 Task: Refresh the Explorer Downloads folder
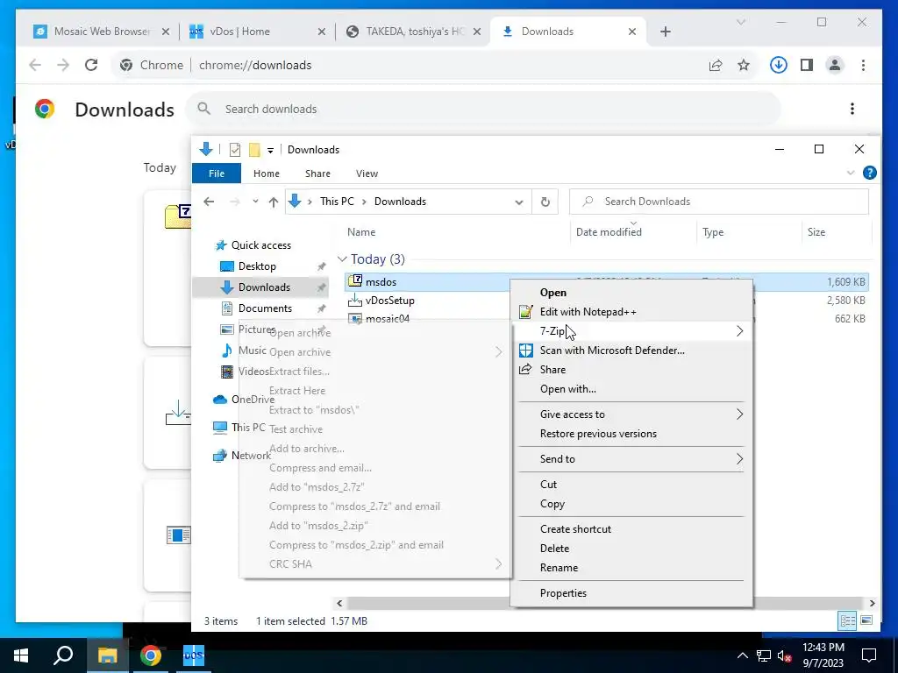tap(545, 202)
